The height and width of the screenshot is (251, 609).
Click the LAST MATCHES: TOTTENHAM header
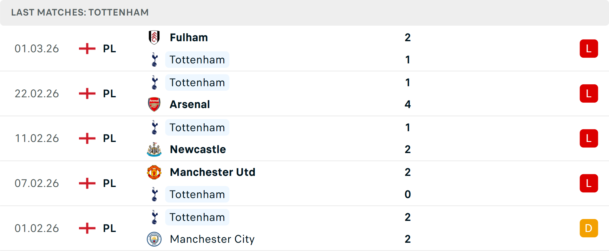click(x=80, y=12)
